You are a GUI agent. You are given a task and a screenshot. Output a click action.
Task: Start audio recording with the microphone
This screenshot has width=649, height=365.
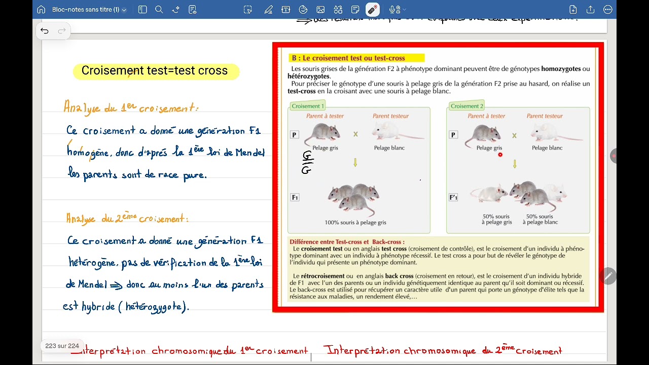coord(393,10)
